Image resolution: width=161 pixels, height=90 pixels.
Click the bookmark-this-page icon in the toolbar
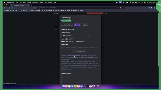[x=35, y=8]
